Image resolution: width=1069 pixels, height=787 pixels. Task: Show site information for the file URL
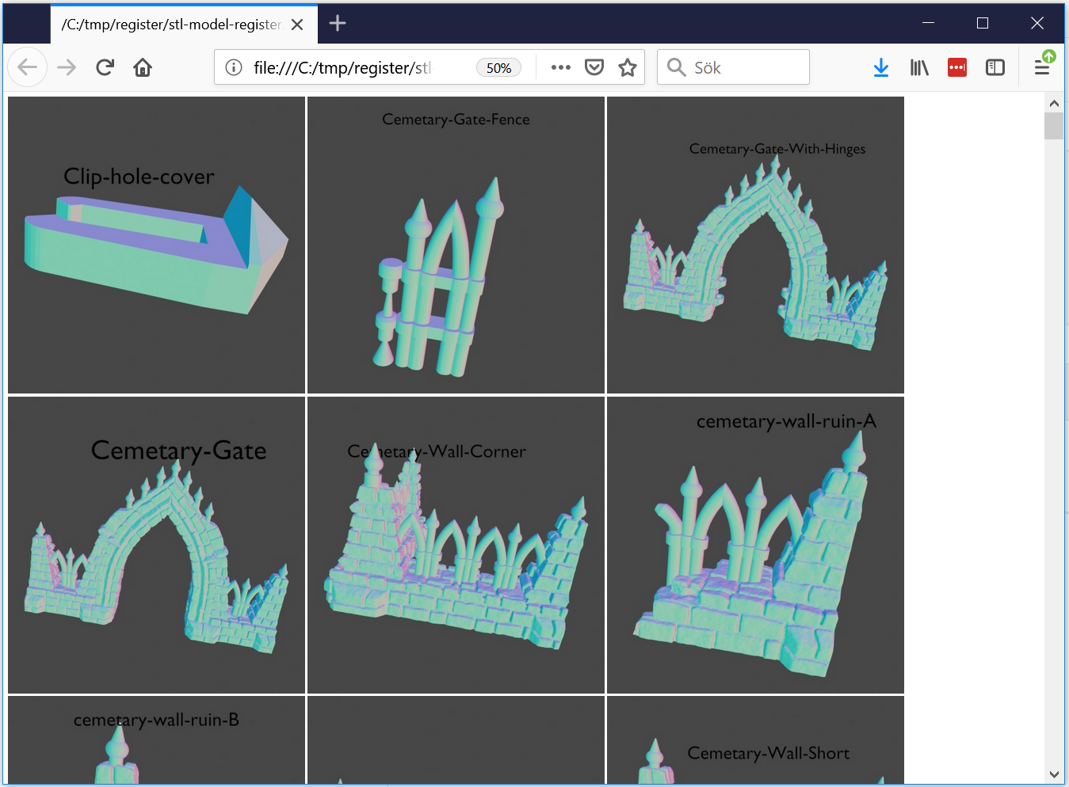coord(234,67)
